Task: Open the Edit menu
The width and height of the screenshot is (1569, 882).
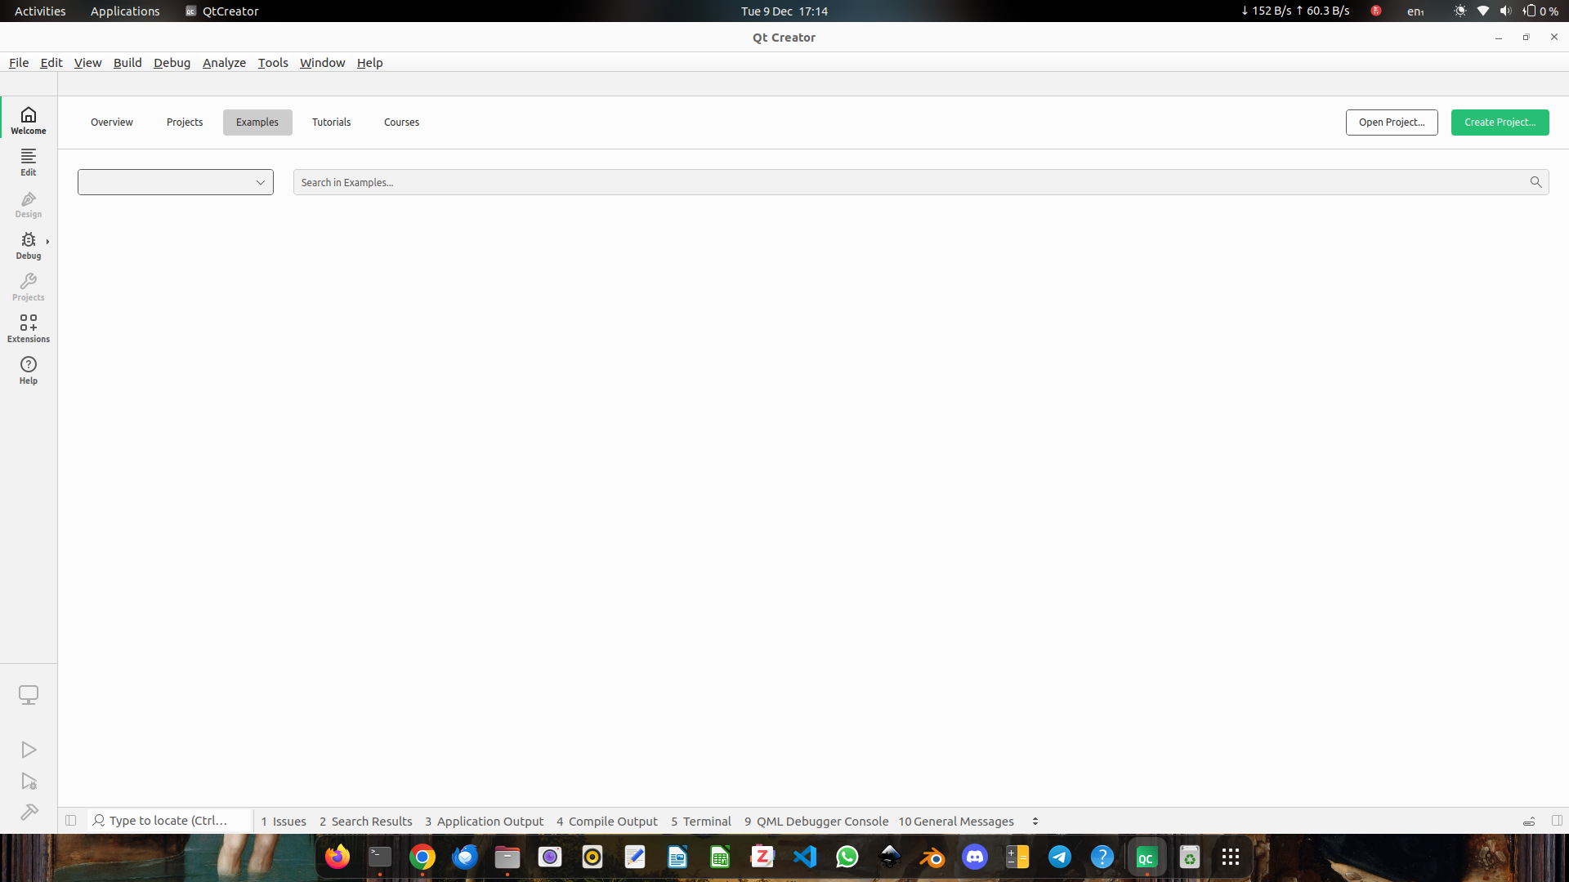Action: 51,63
